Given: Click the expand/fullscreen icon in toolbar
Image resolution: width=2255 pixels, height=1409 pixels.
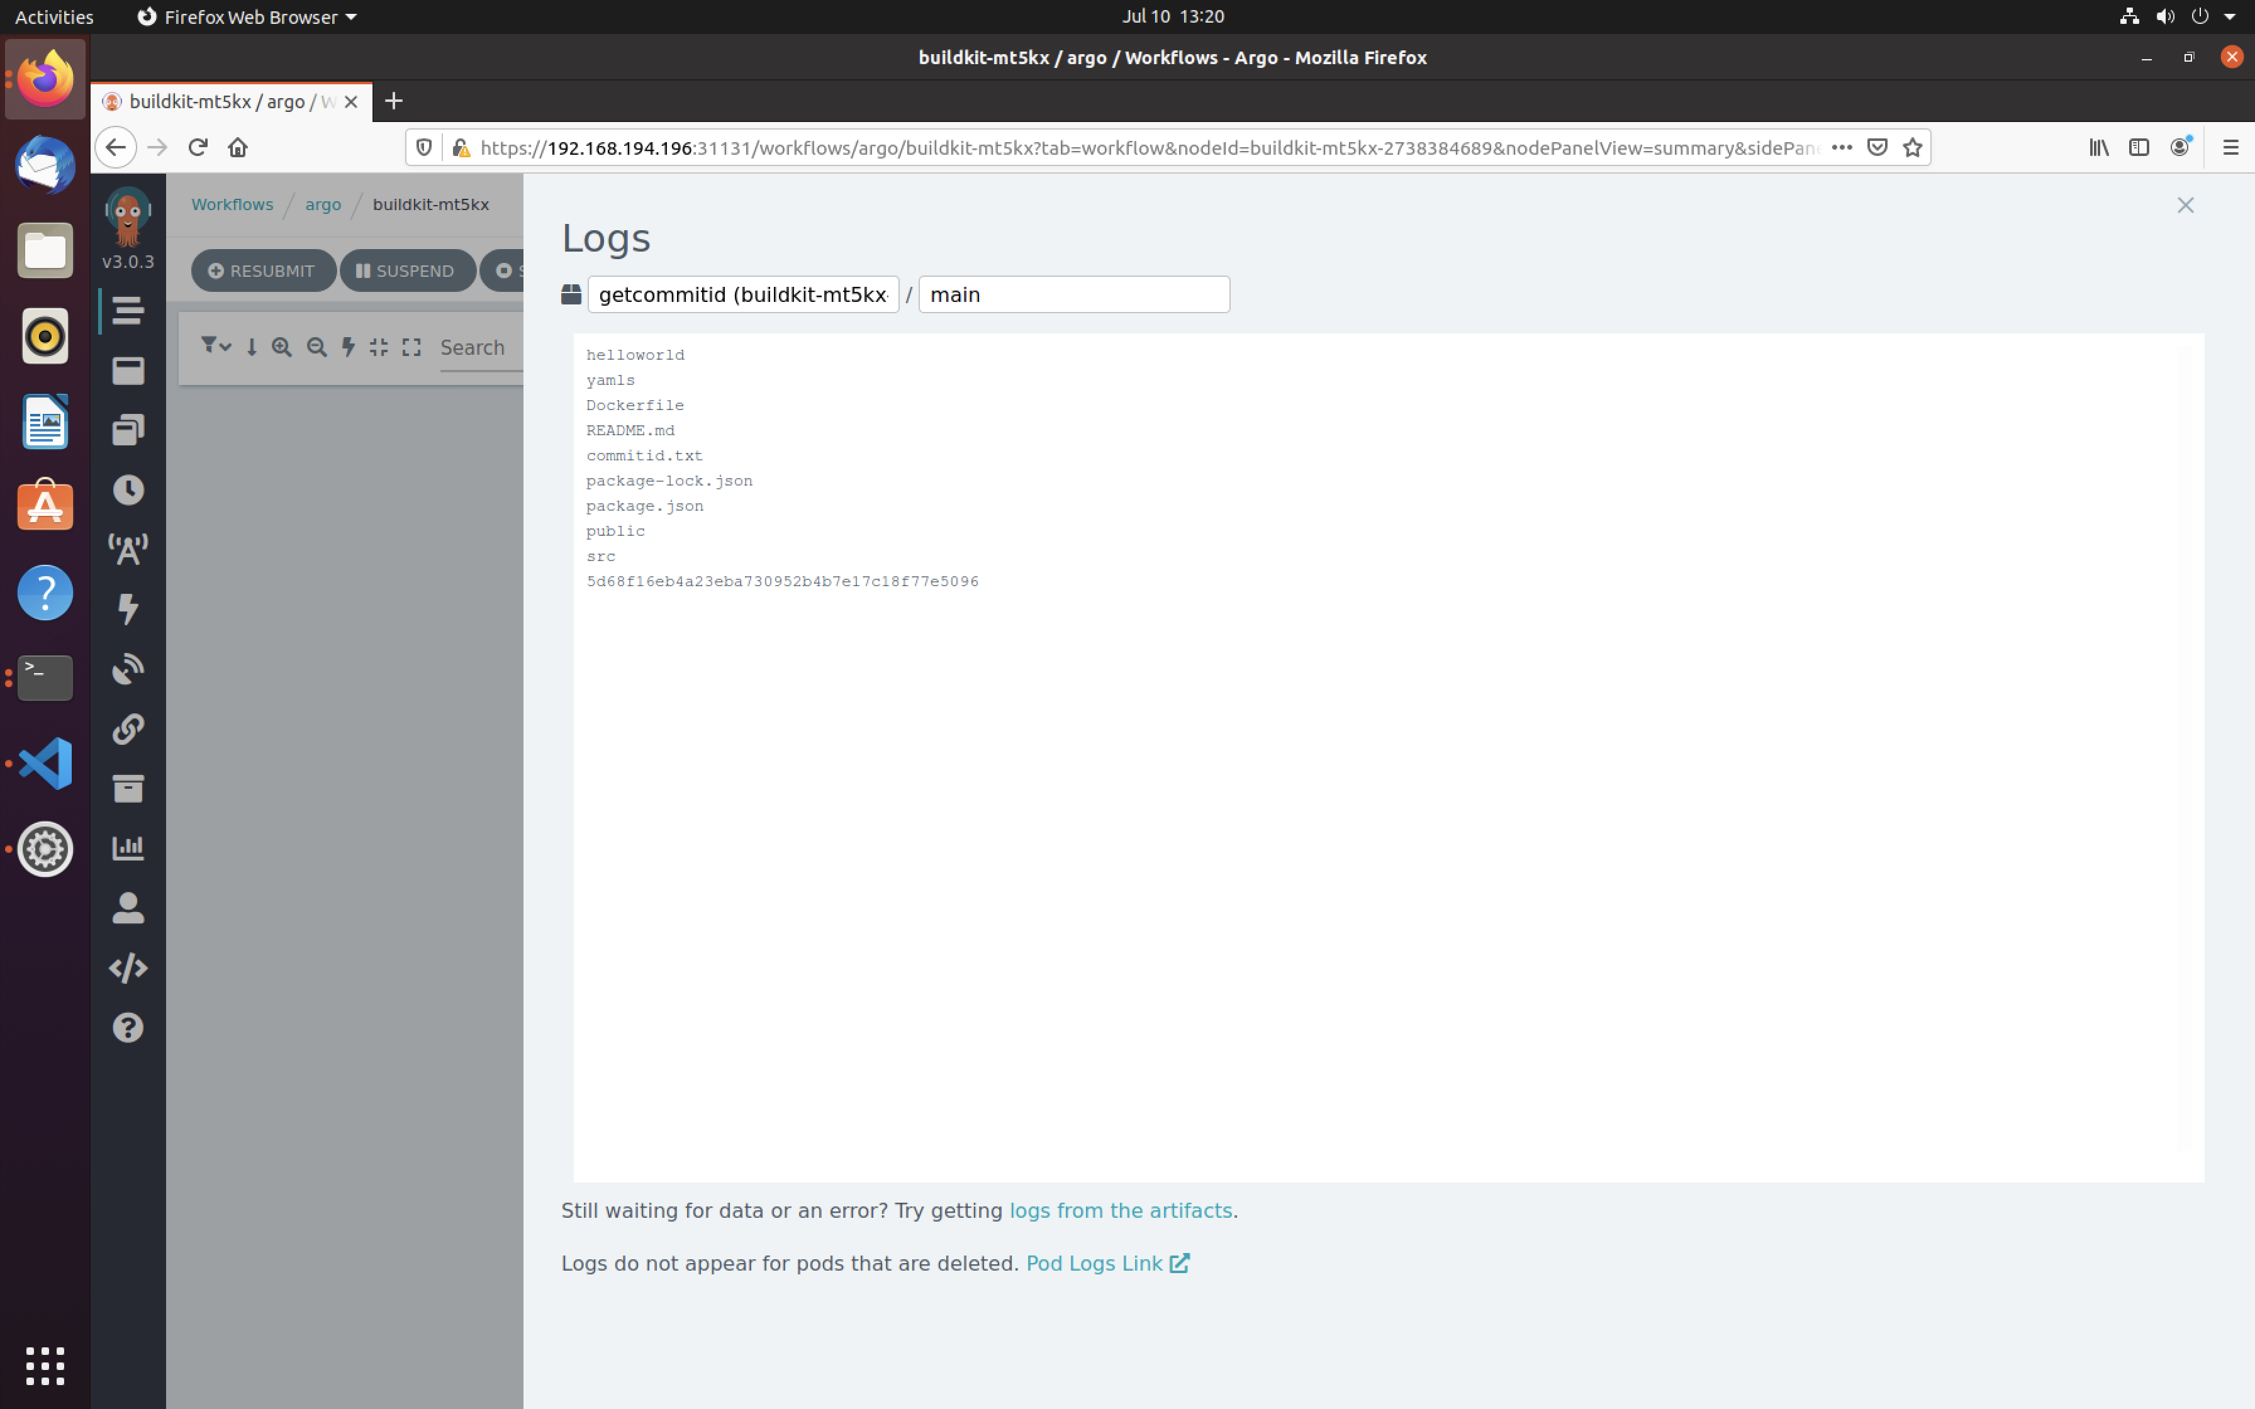Looking at the screenshot, I should [x=411, y=346].
